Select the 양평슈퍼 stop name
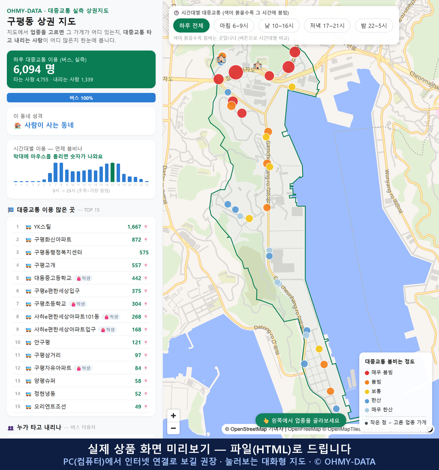 point(45,381)
